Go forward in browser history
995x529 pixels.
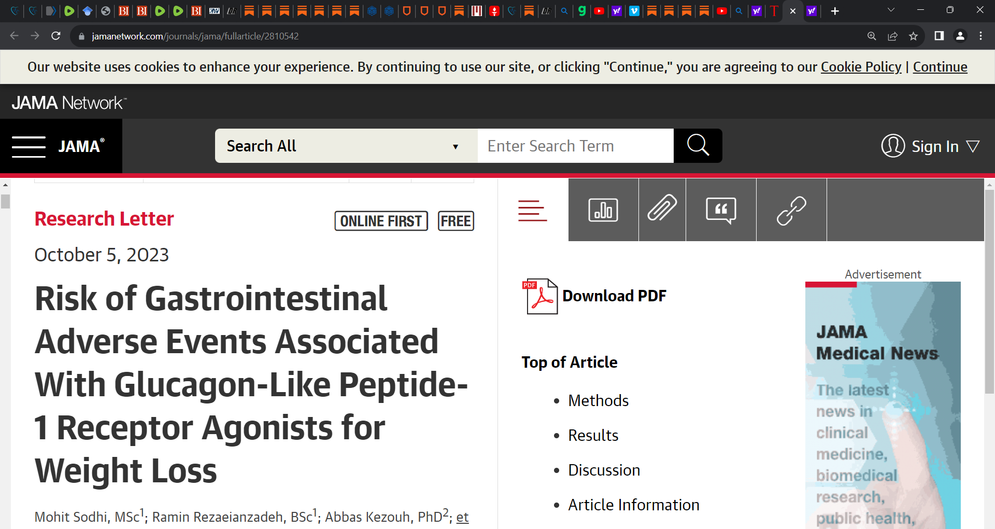pyautogui.click(x=35, y=36)
